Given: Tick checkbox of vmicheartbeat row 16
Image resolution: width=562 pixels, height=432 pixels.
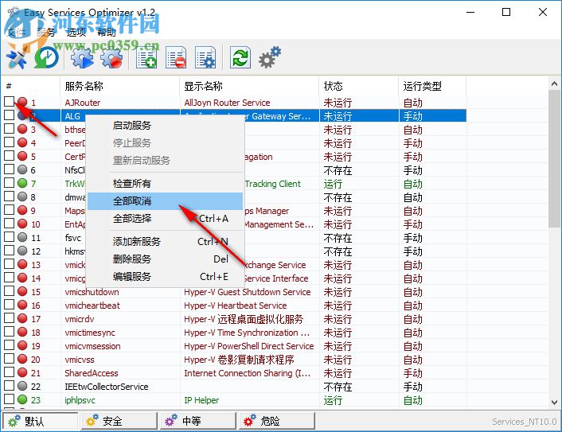Looking at the screenshot, I should pyautogui.click(x=9, y=305).
